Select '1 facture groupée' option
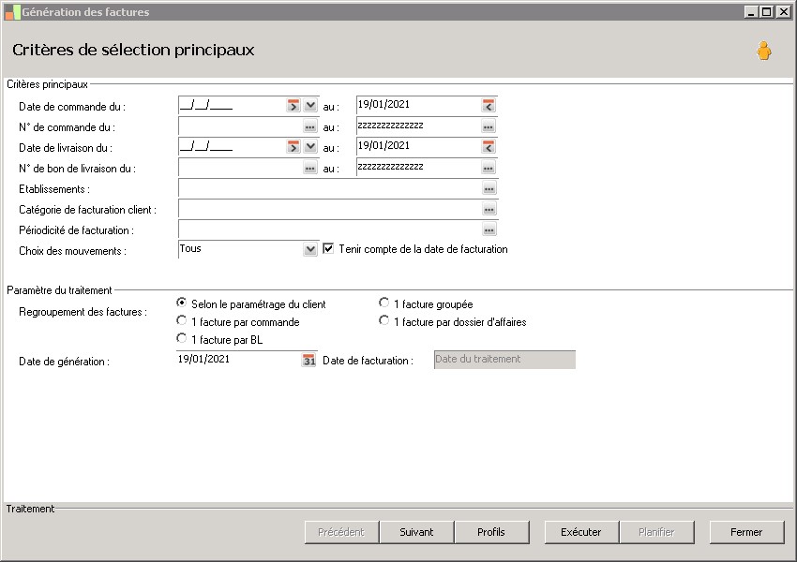This screenshot has width=797, height=562. [383, 303]
